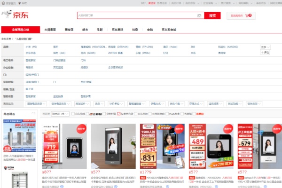Open the delivery city dropdown
282x188 pixels.
point(60,114)
